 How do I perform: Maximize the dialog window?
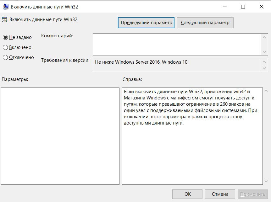(x=243, y=7)
